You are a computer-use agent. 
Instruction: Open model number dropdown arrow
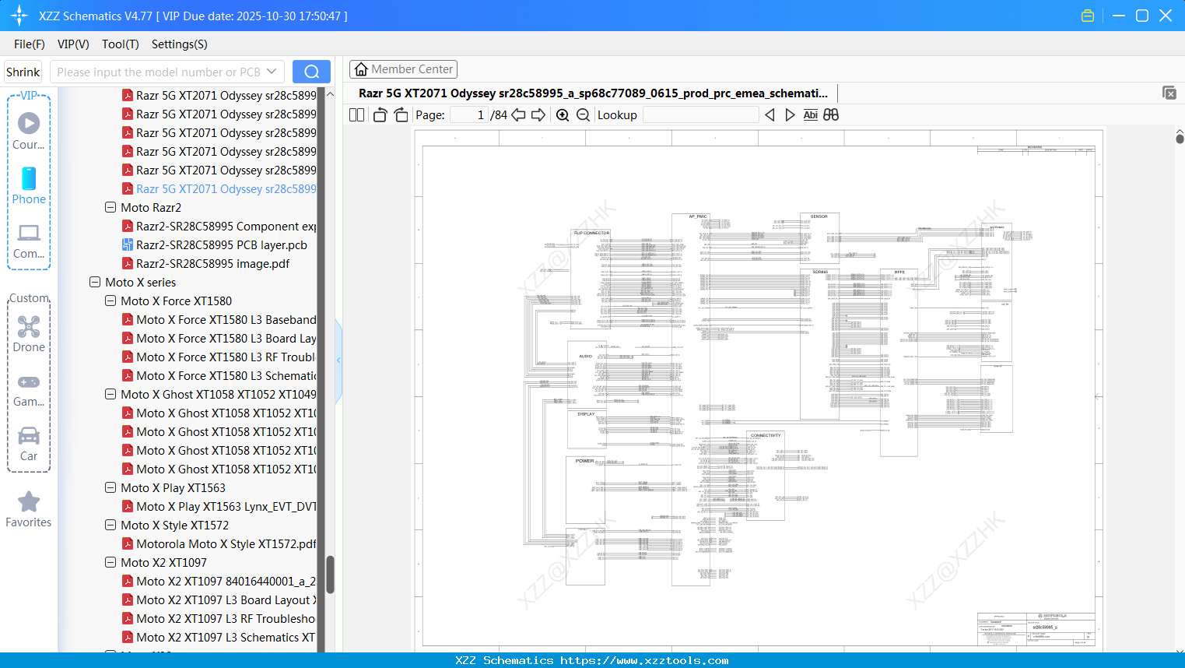(x=272, y=72)
